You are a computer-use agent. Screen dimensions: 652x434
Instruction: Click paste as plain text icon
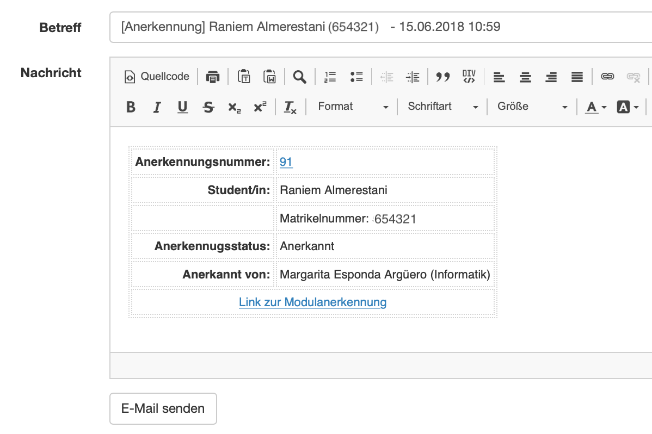point(244,77)
